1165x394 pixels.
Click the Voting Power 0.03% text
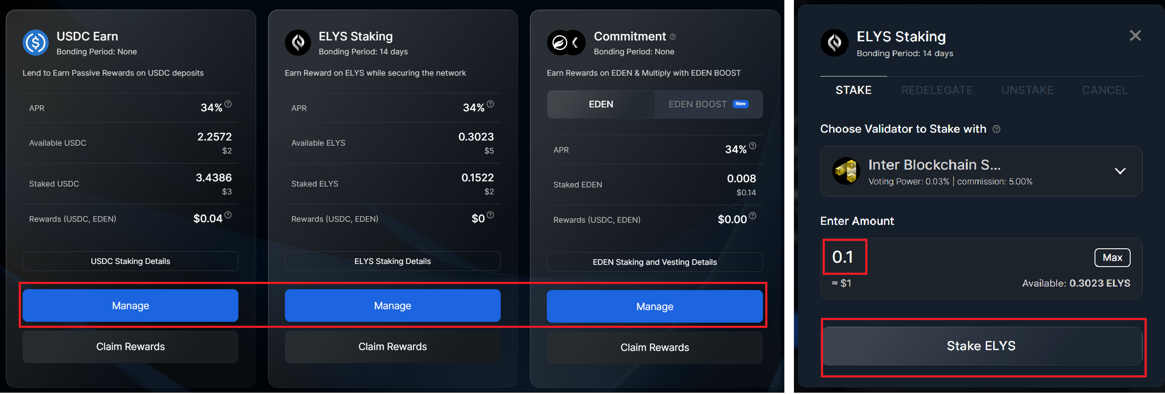(909, 182)
